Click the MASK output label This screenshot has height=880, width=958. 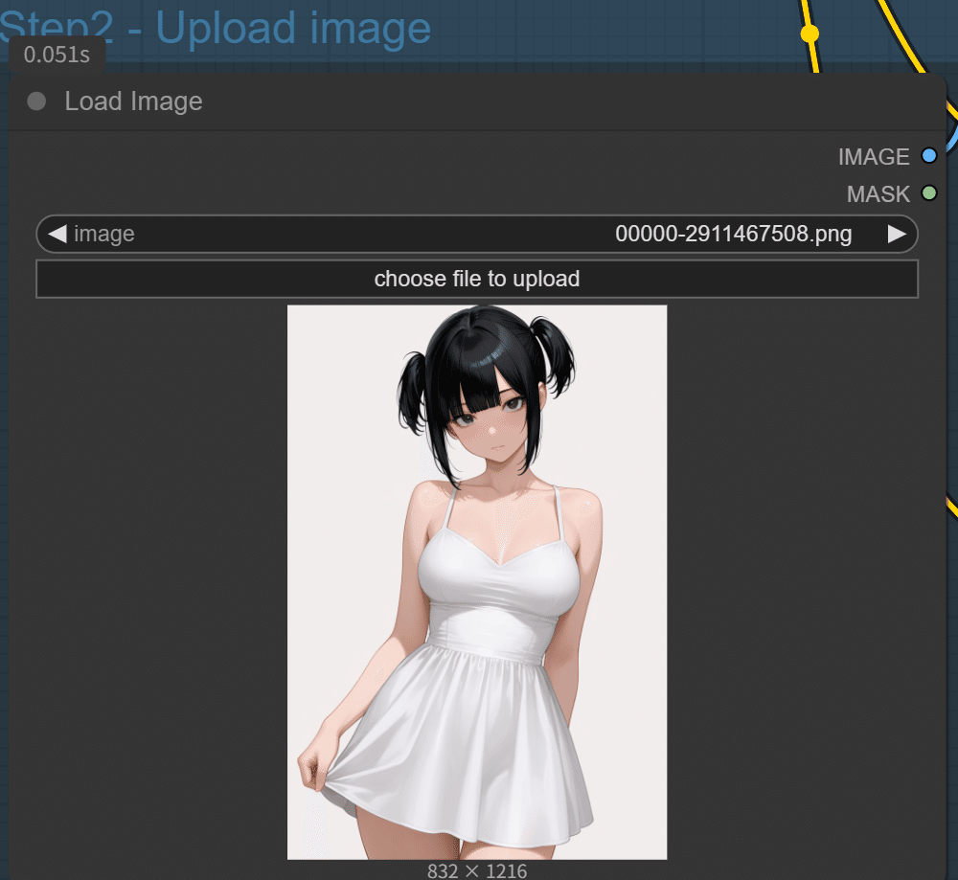click(x=878, y=193)
